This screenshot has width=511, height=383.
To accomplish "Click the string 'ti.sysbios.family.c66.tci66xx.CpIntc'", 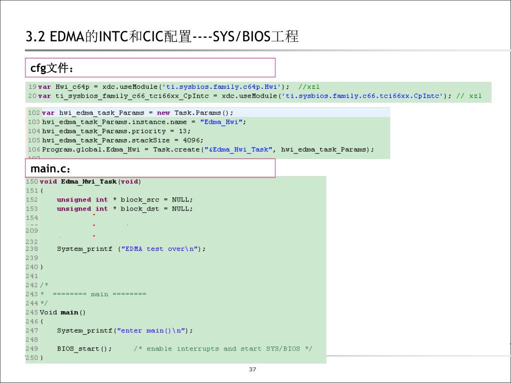I will click(x=362, y=96).
